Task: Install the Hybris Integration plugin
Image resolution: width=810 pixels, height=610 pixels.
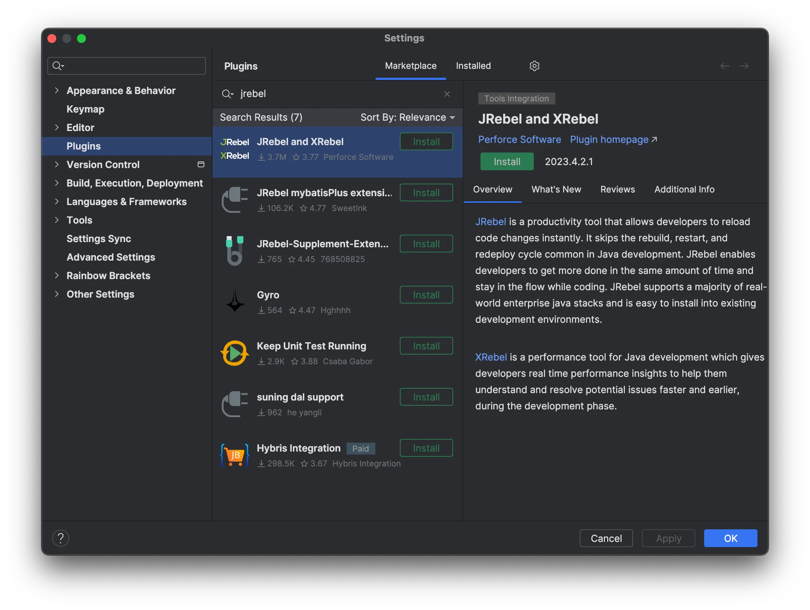Action: [426, 448]
